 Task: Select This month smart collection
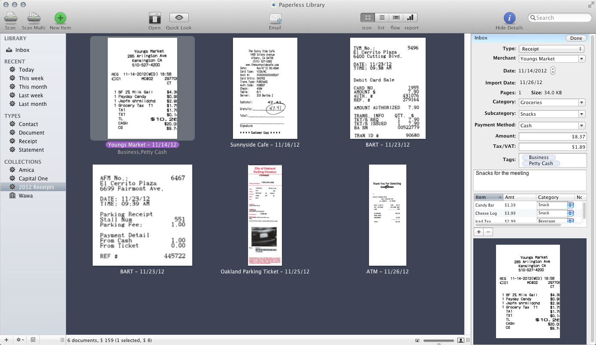coord(33,87)
